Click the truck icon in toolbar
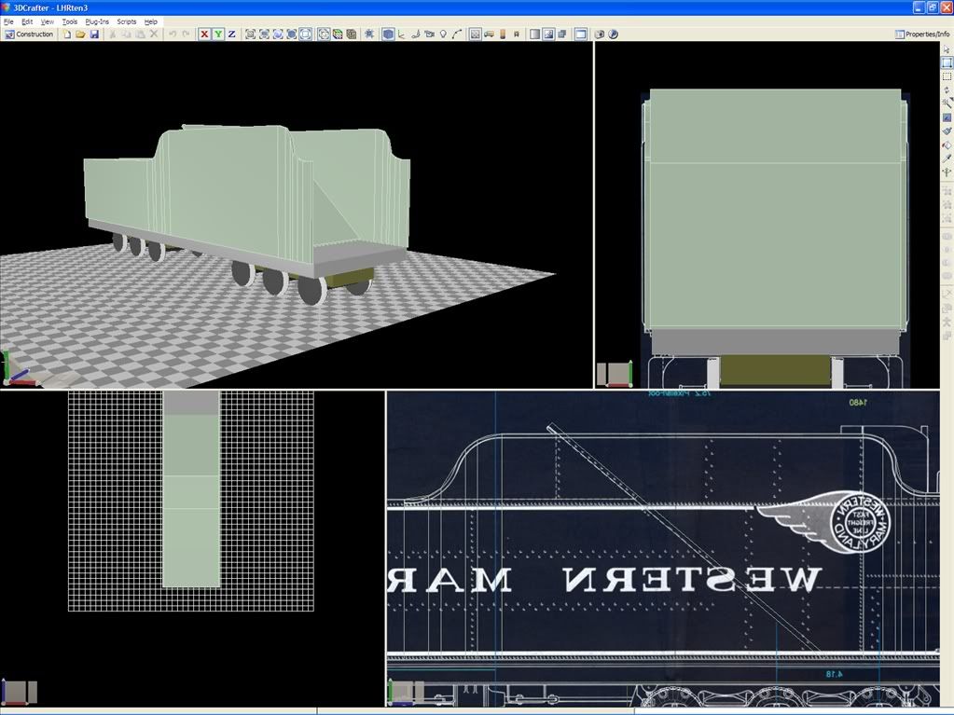 (x=489, y=34)
